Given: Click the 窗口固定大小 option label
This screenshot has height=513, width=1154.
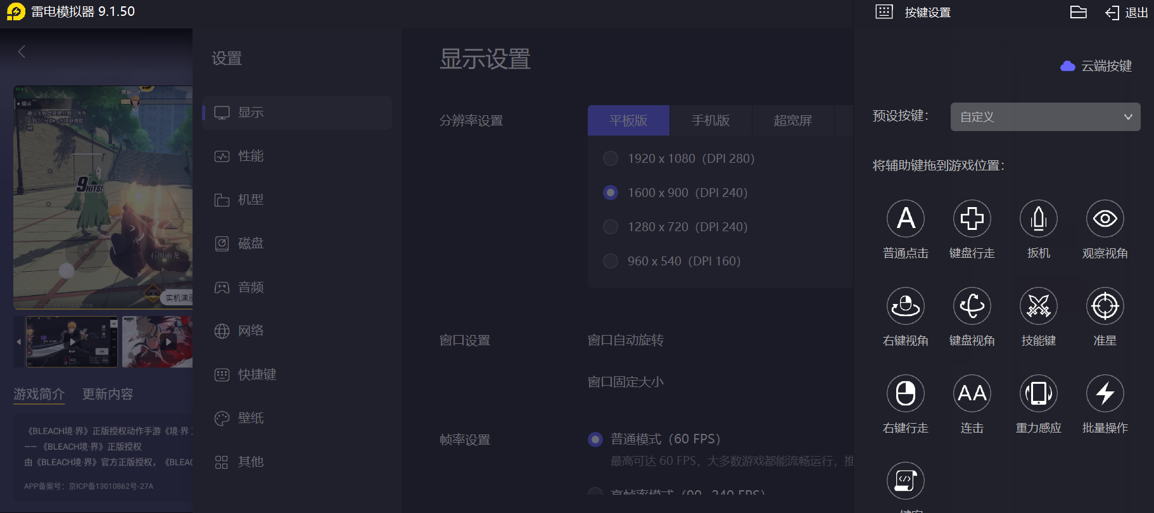Looking at the screenshot, I should 626,383.
